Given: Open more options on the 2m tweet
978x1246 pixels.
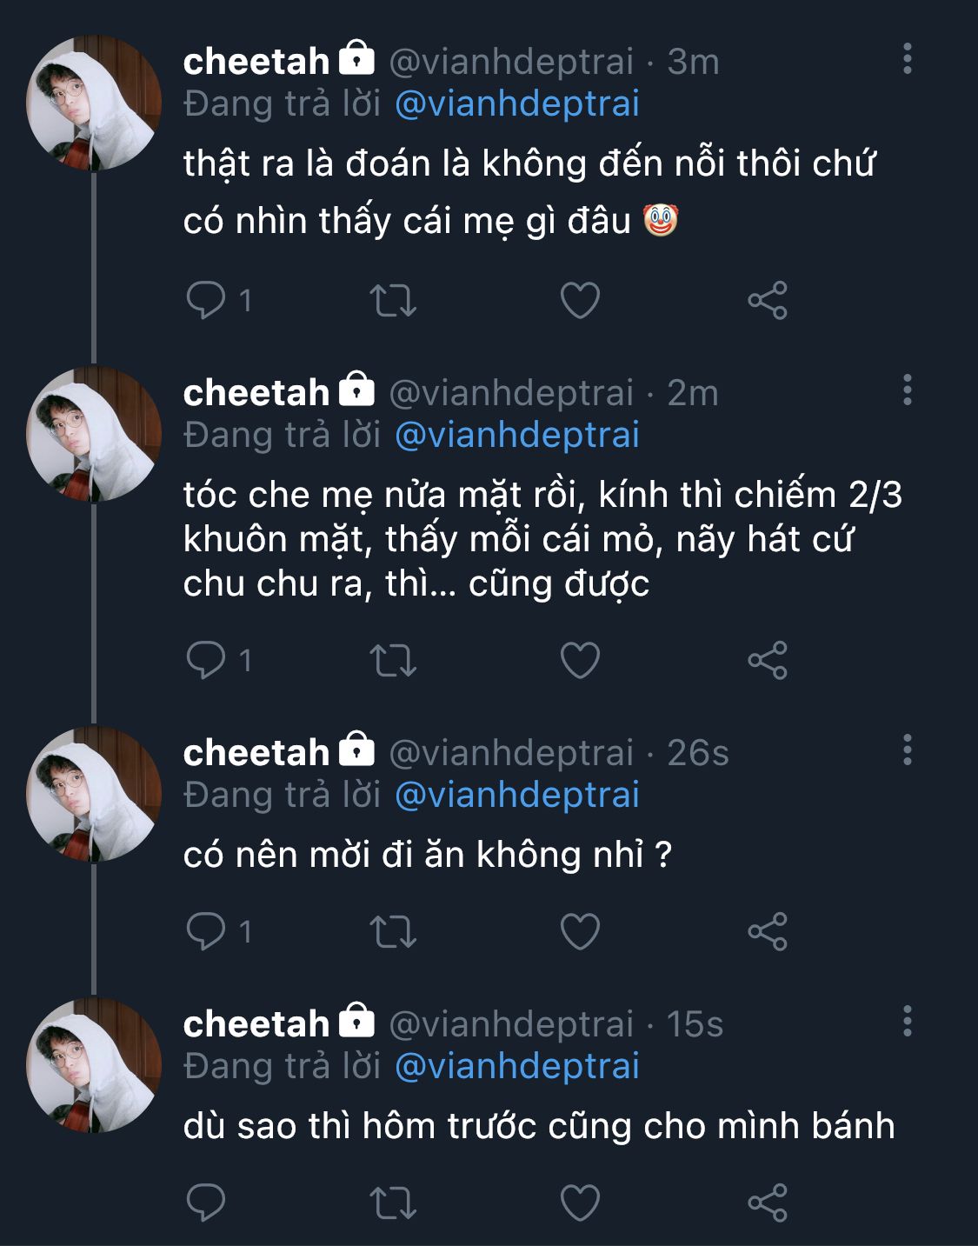Looking at the screenshot, I should [908, 390].
